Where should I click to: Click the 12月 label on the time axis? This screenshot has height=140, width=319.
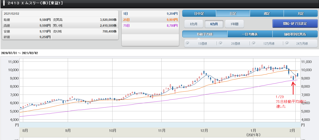pos(204,131)
